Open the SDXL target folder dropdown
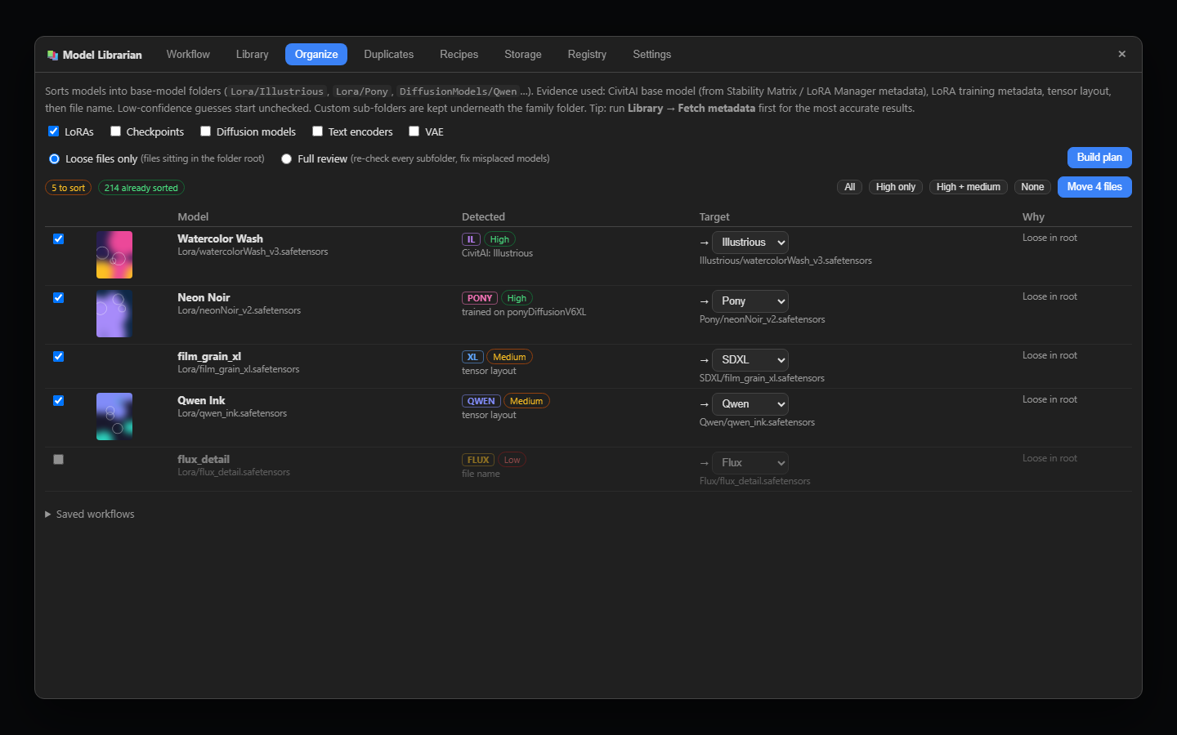 [750, 360]
